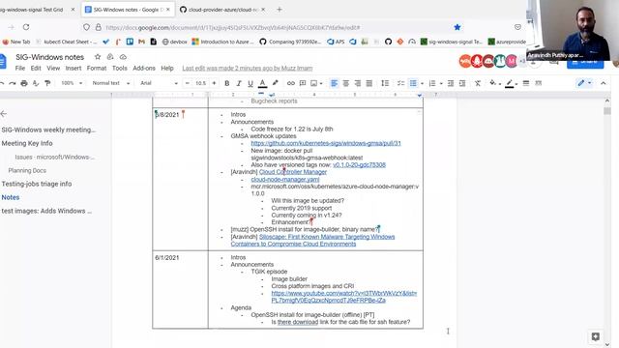The width and height of the screenshot is (619, 348).
Task: Click the Move document folder icon
Action: tap(110, 57)
